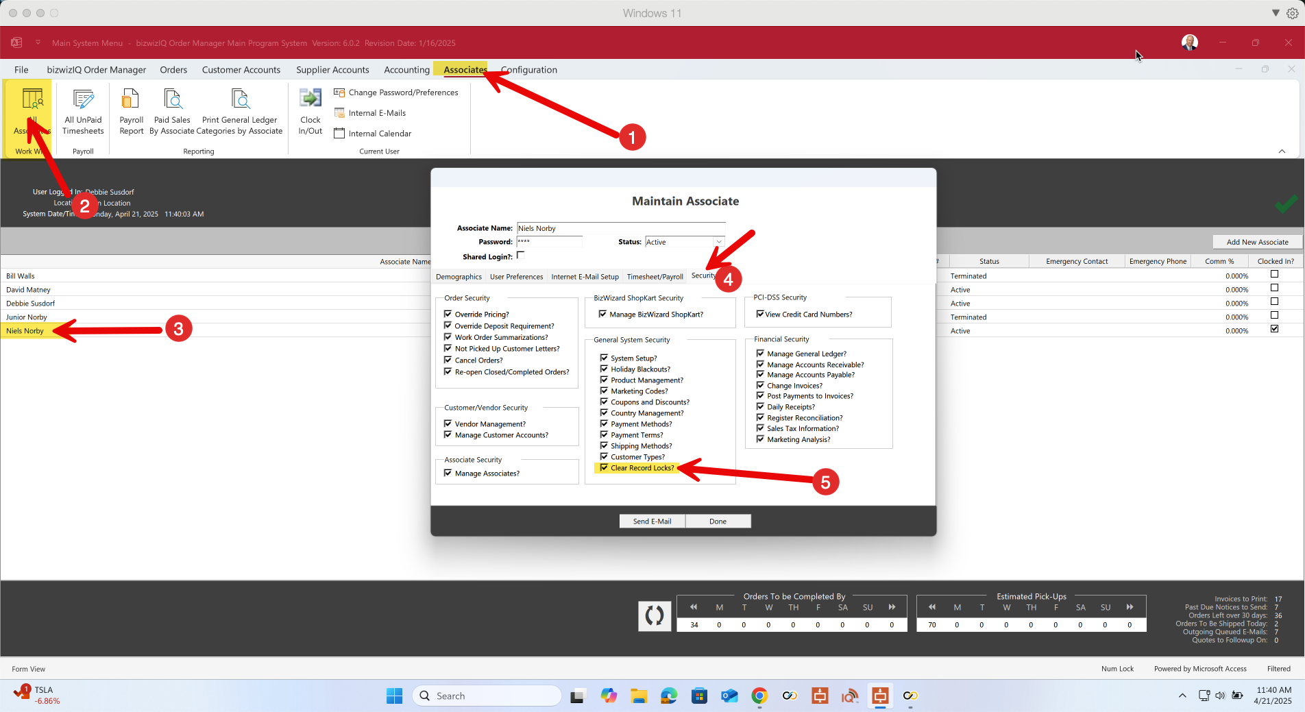This screenshot has height=712, width=1305.
Task: Click the Clock In/Out icon
Action: tap(310, 112)
